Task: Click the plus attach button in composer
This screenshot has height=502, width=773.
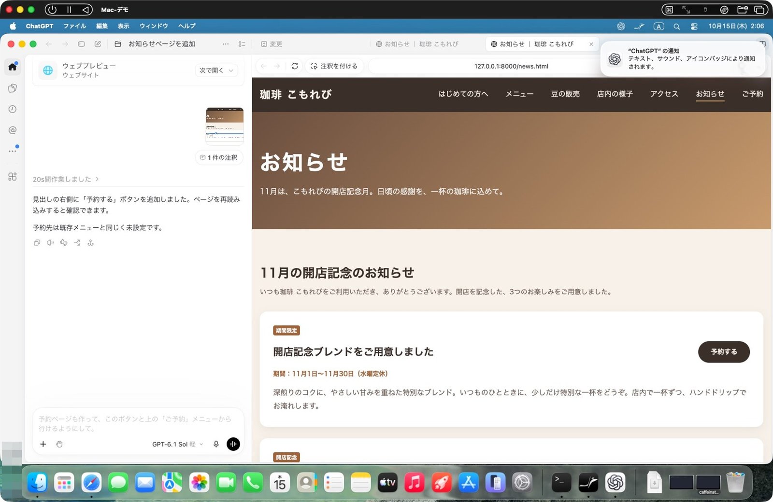Action: pyautogui.click(x=43, y=444)
